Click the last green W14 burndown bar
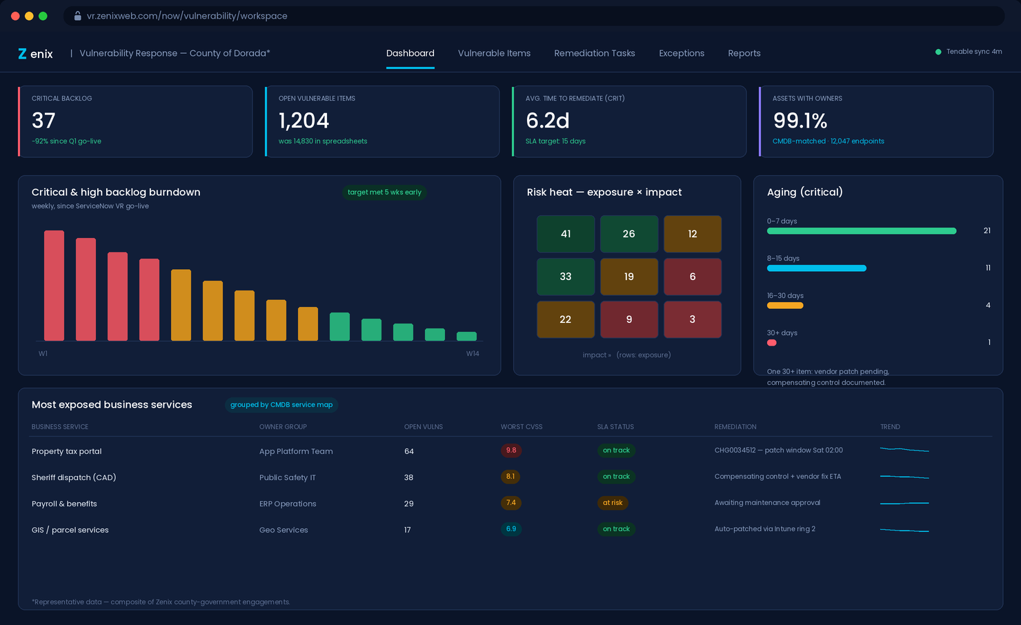The width and height of the screenshot is (1021, 625). [467, 336]
